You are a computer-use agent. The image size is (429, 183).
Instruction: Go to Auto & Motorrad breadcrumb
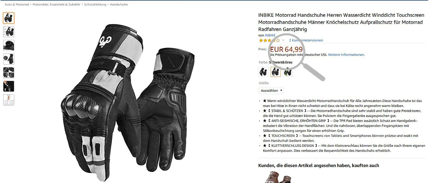[x=17, y=4]
